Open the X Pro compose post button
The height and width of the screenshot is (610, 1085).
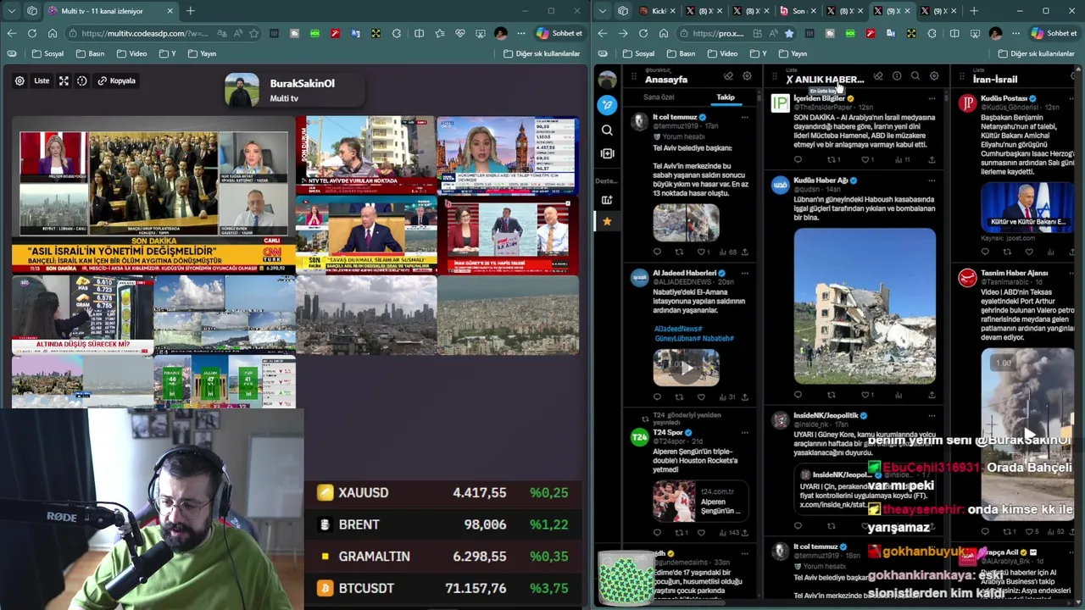click(x=607, y=105)
